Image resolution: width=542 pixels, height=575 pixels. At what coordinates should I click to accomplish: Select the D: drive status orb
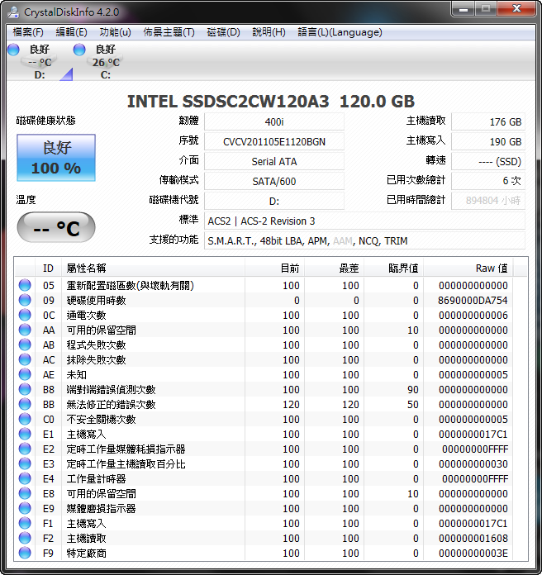point(13,50)
